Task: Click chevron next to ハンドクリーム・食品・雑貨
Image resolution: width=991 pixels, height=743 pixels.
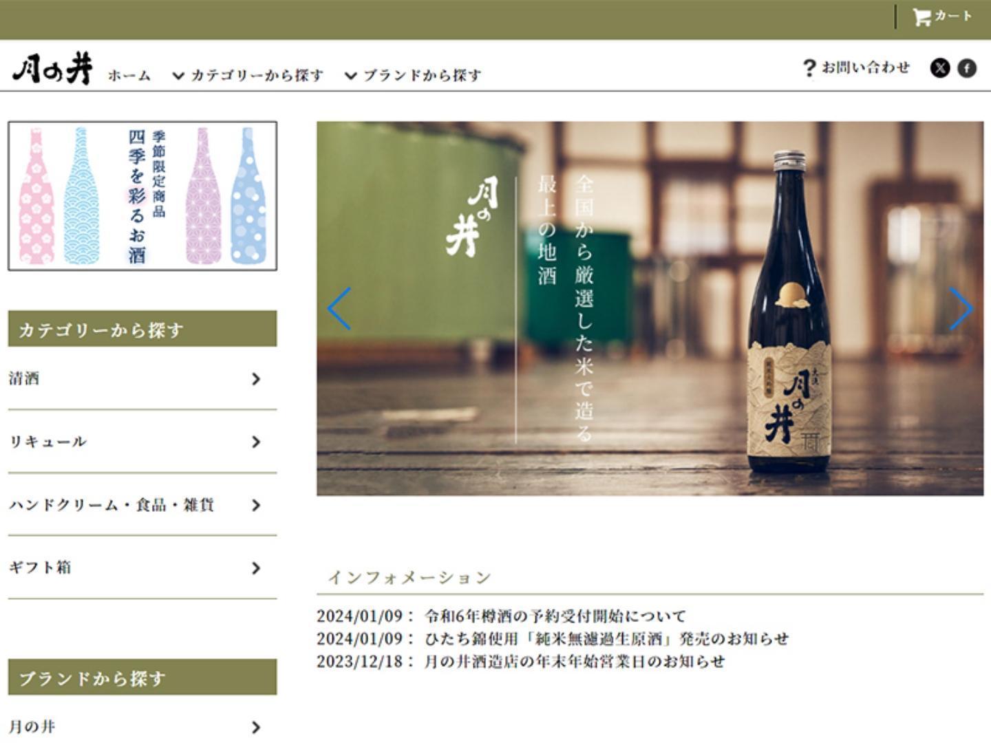Action: pos(256,505)
